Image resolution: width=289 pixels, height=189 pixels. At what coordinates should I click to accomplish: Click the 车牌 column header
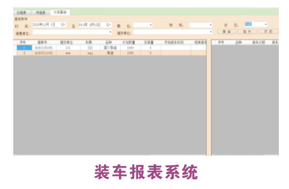point(88,43)
